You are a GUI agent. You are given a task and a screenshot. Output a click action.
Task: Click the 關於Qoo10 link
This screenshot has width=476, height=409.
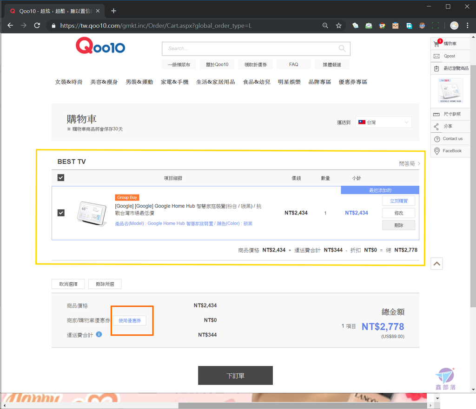[x=217, y=65]
